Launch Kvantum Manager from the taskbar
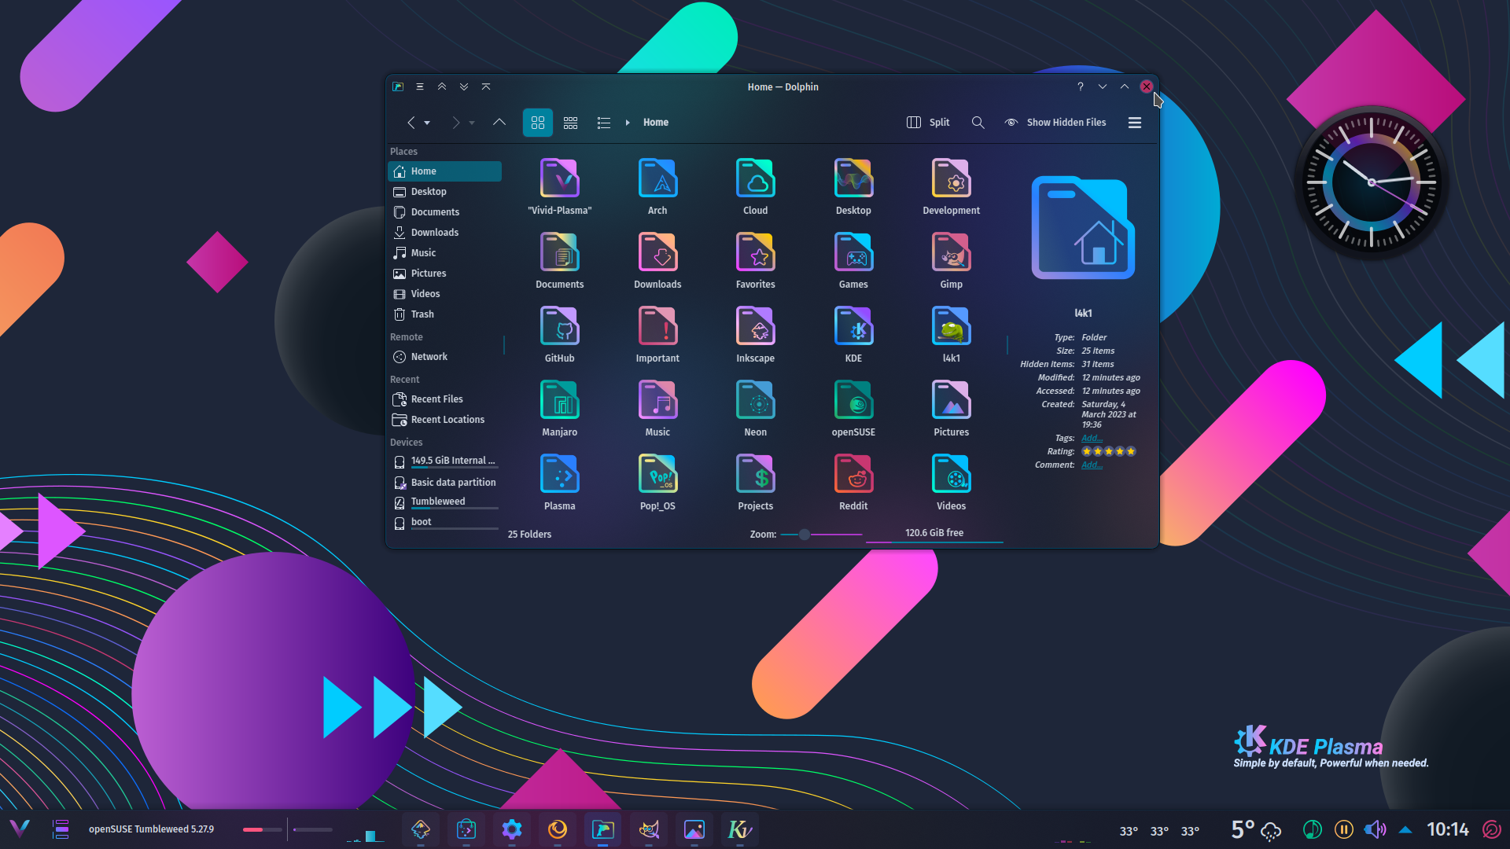1510x849 pixels. pos(740,829)
